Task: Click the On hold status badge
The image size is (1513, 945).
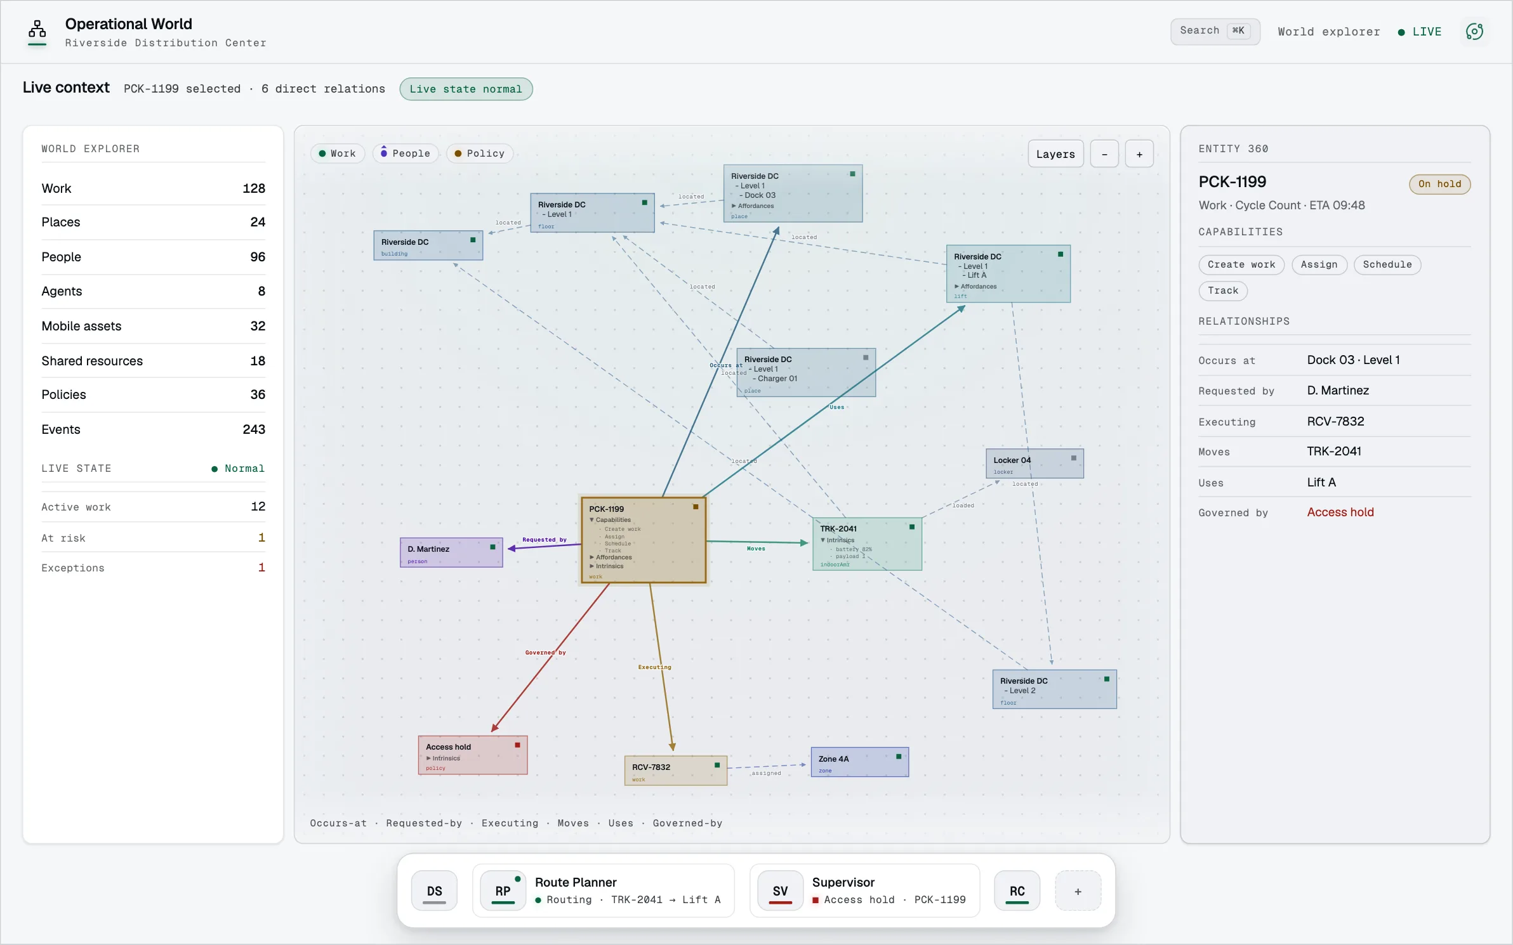Action: [1439, 184]
